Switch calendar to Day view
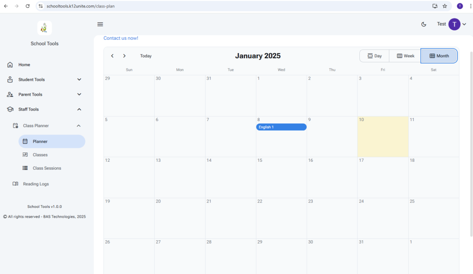 (x=375, y=56)
